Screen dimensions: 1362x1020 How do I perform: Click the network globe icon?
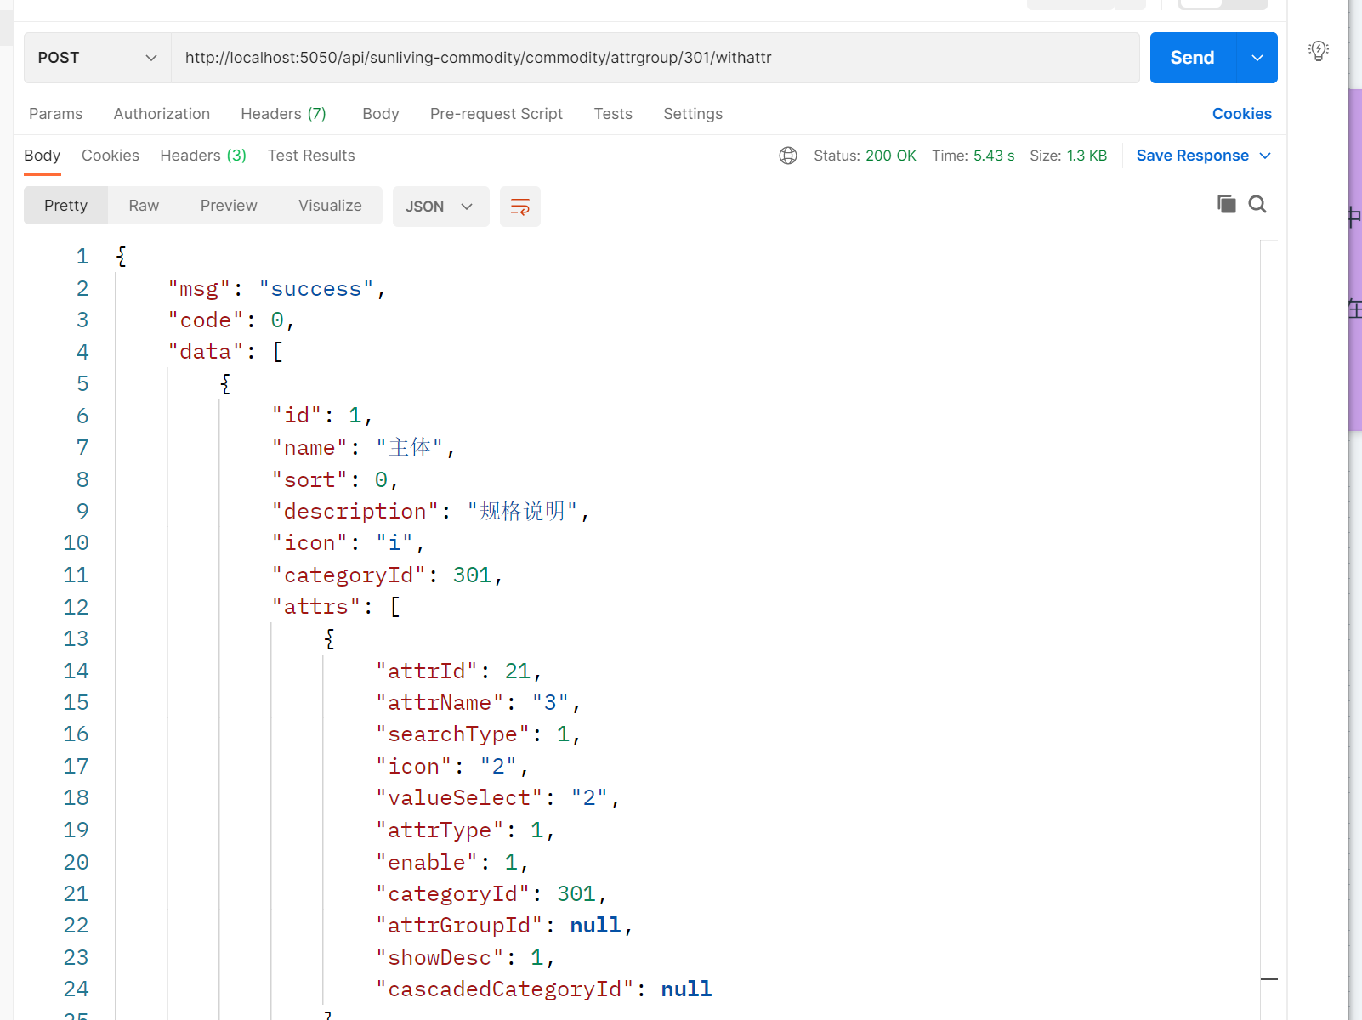(x=788, y=156)
